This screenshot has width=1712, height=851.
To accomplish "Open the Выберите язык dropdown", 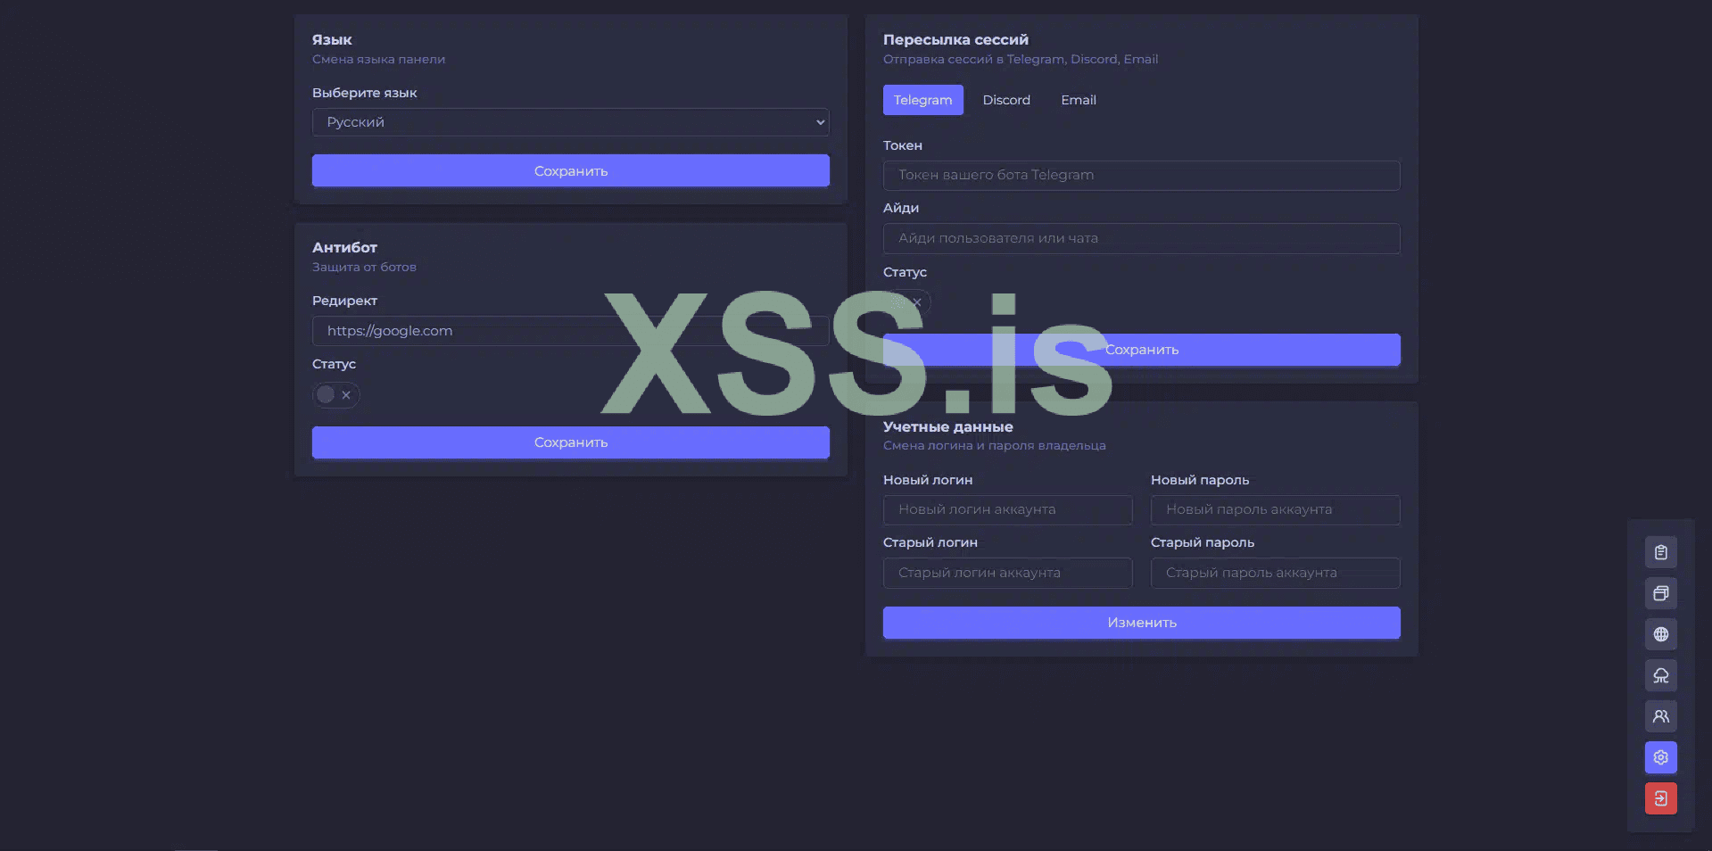I will click(571, 122).
